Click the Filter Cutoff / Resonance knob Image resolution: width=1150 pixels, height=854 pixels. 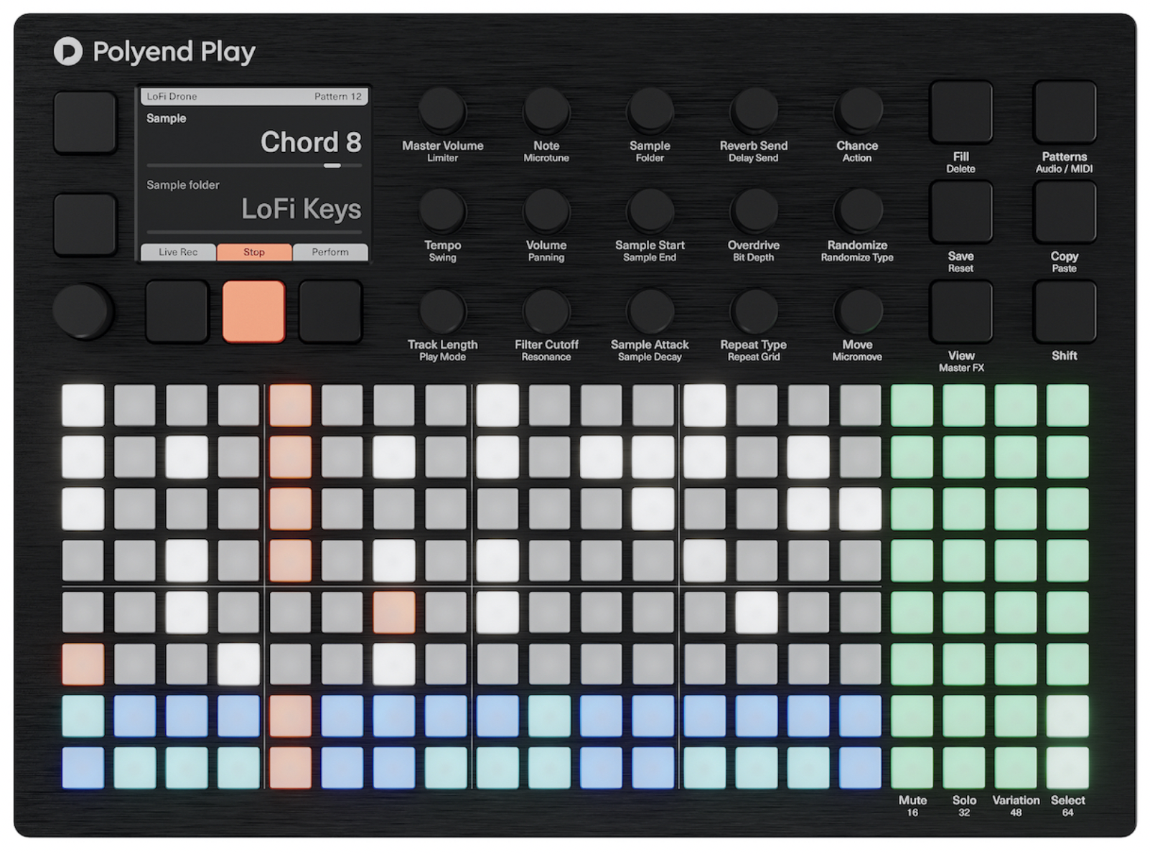coord(546,311)
